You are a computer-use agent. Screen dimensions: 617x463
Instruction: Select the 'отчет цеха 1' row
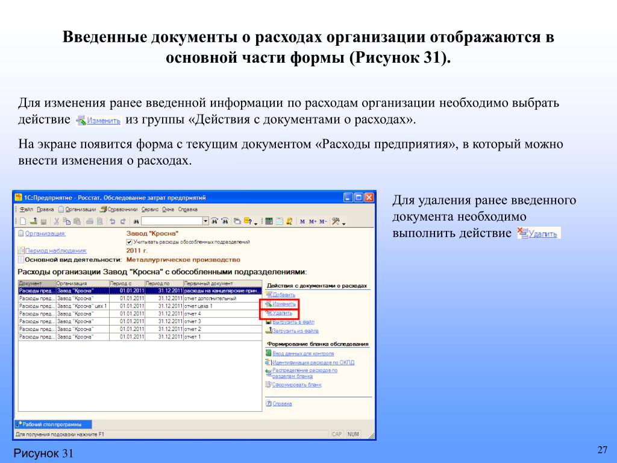[140, 306]
